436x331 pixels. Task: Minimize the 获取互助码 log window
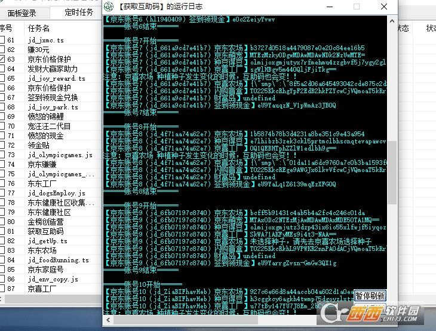click(x=333, y=7)
